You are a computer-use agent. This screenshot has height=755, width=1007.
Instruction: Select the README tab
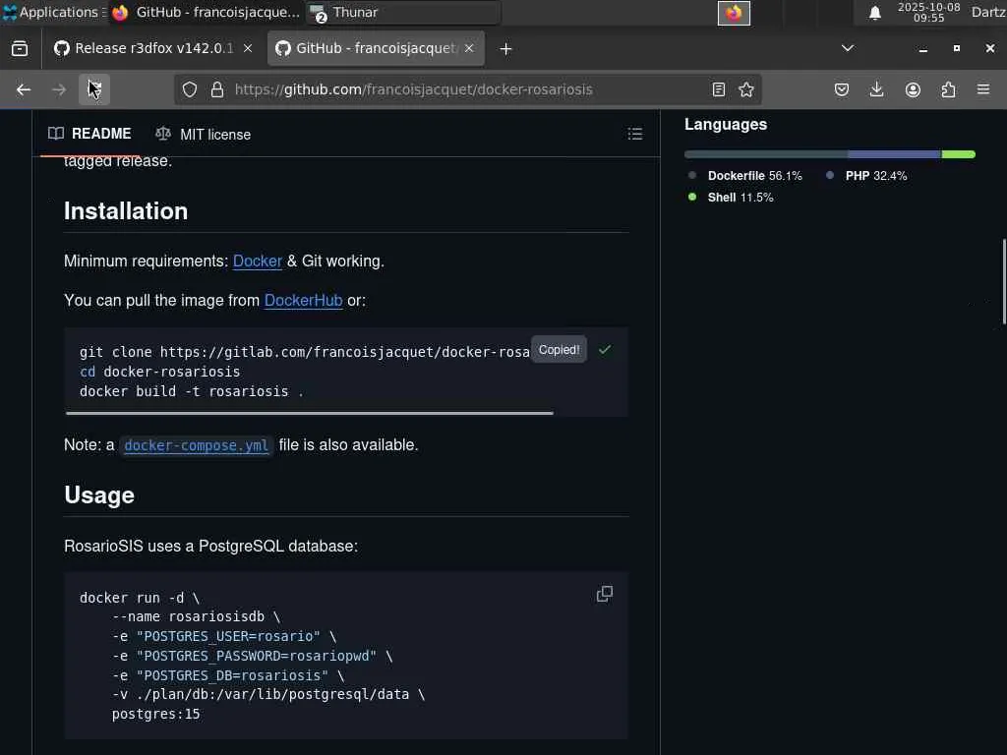click(89, 134)
